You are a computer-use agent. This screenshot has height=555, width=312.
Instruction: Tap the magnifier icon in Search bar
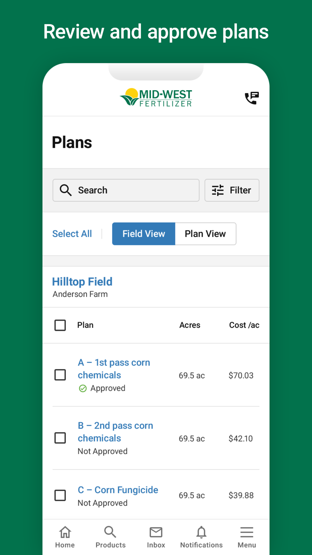pyautogui.click(x=66, y=190)
